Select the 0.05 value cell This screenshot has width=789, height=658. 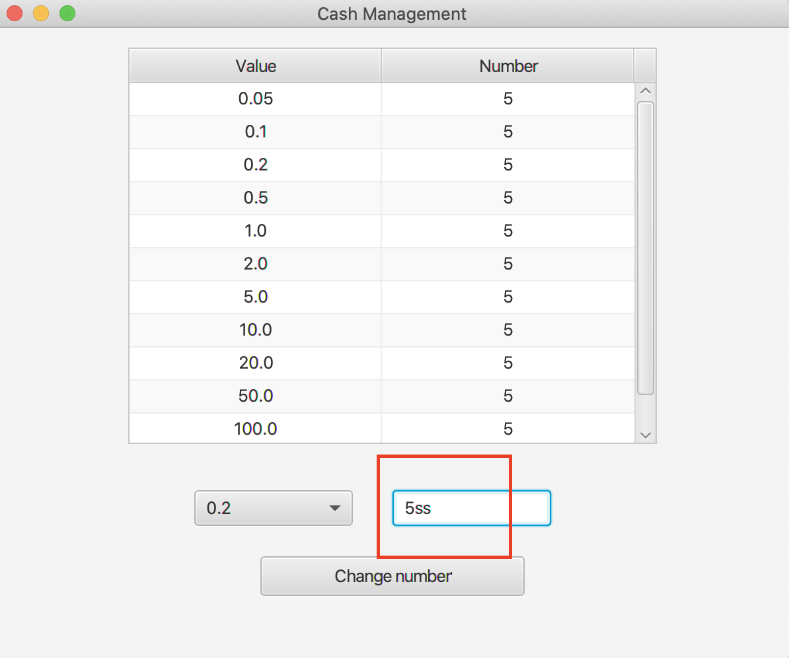click(x=255, y=98)
